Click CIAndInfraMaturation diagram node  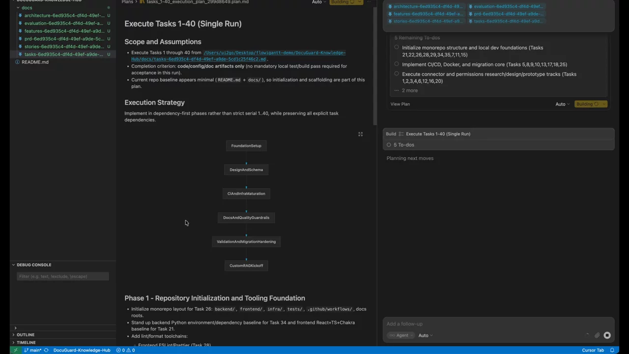[246, 193]
